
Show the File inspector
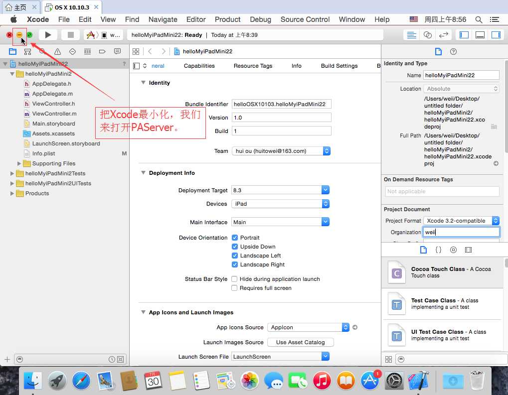[x=438, y=51]
